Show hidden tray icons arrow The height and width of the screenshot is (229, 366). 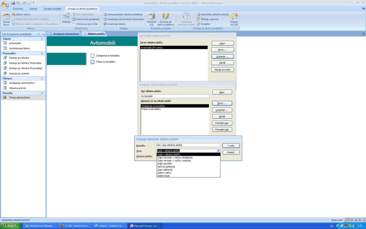pos(337,226)
